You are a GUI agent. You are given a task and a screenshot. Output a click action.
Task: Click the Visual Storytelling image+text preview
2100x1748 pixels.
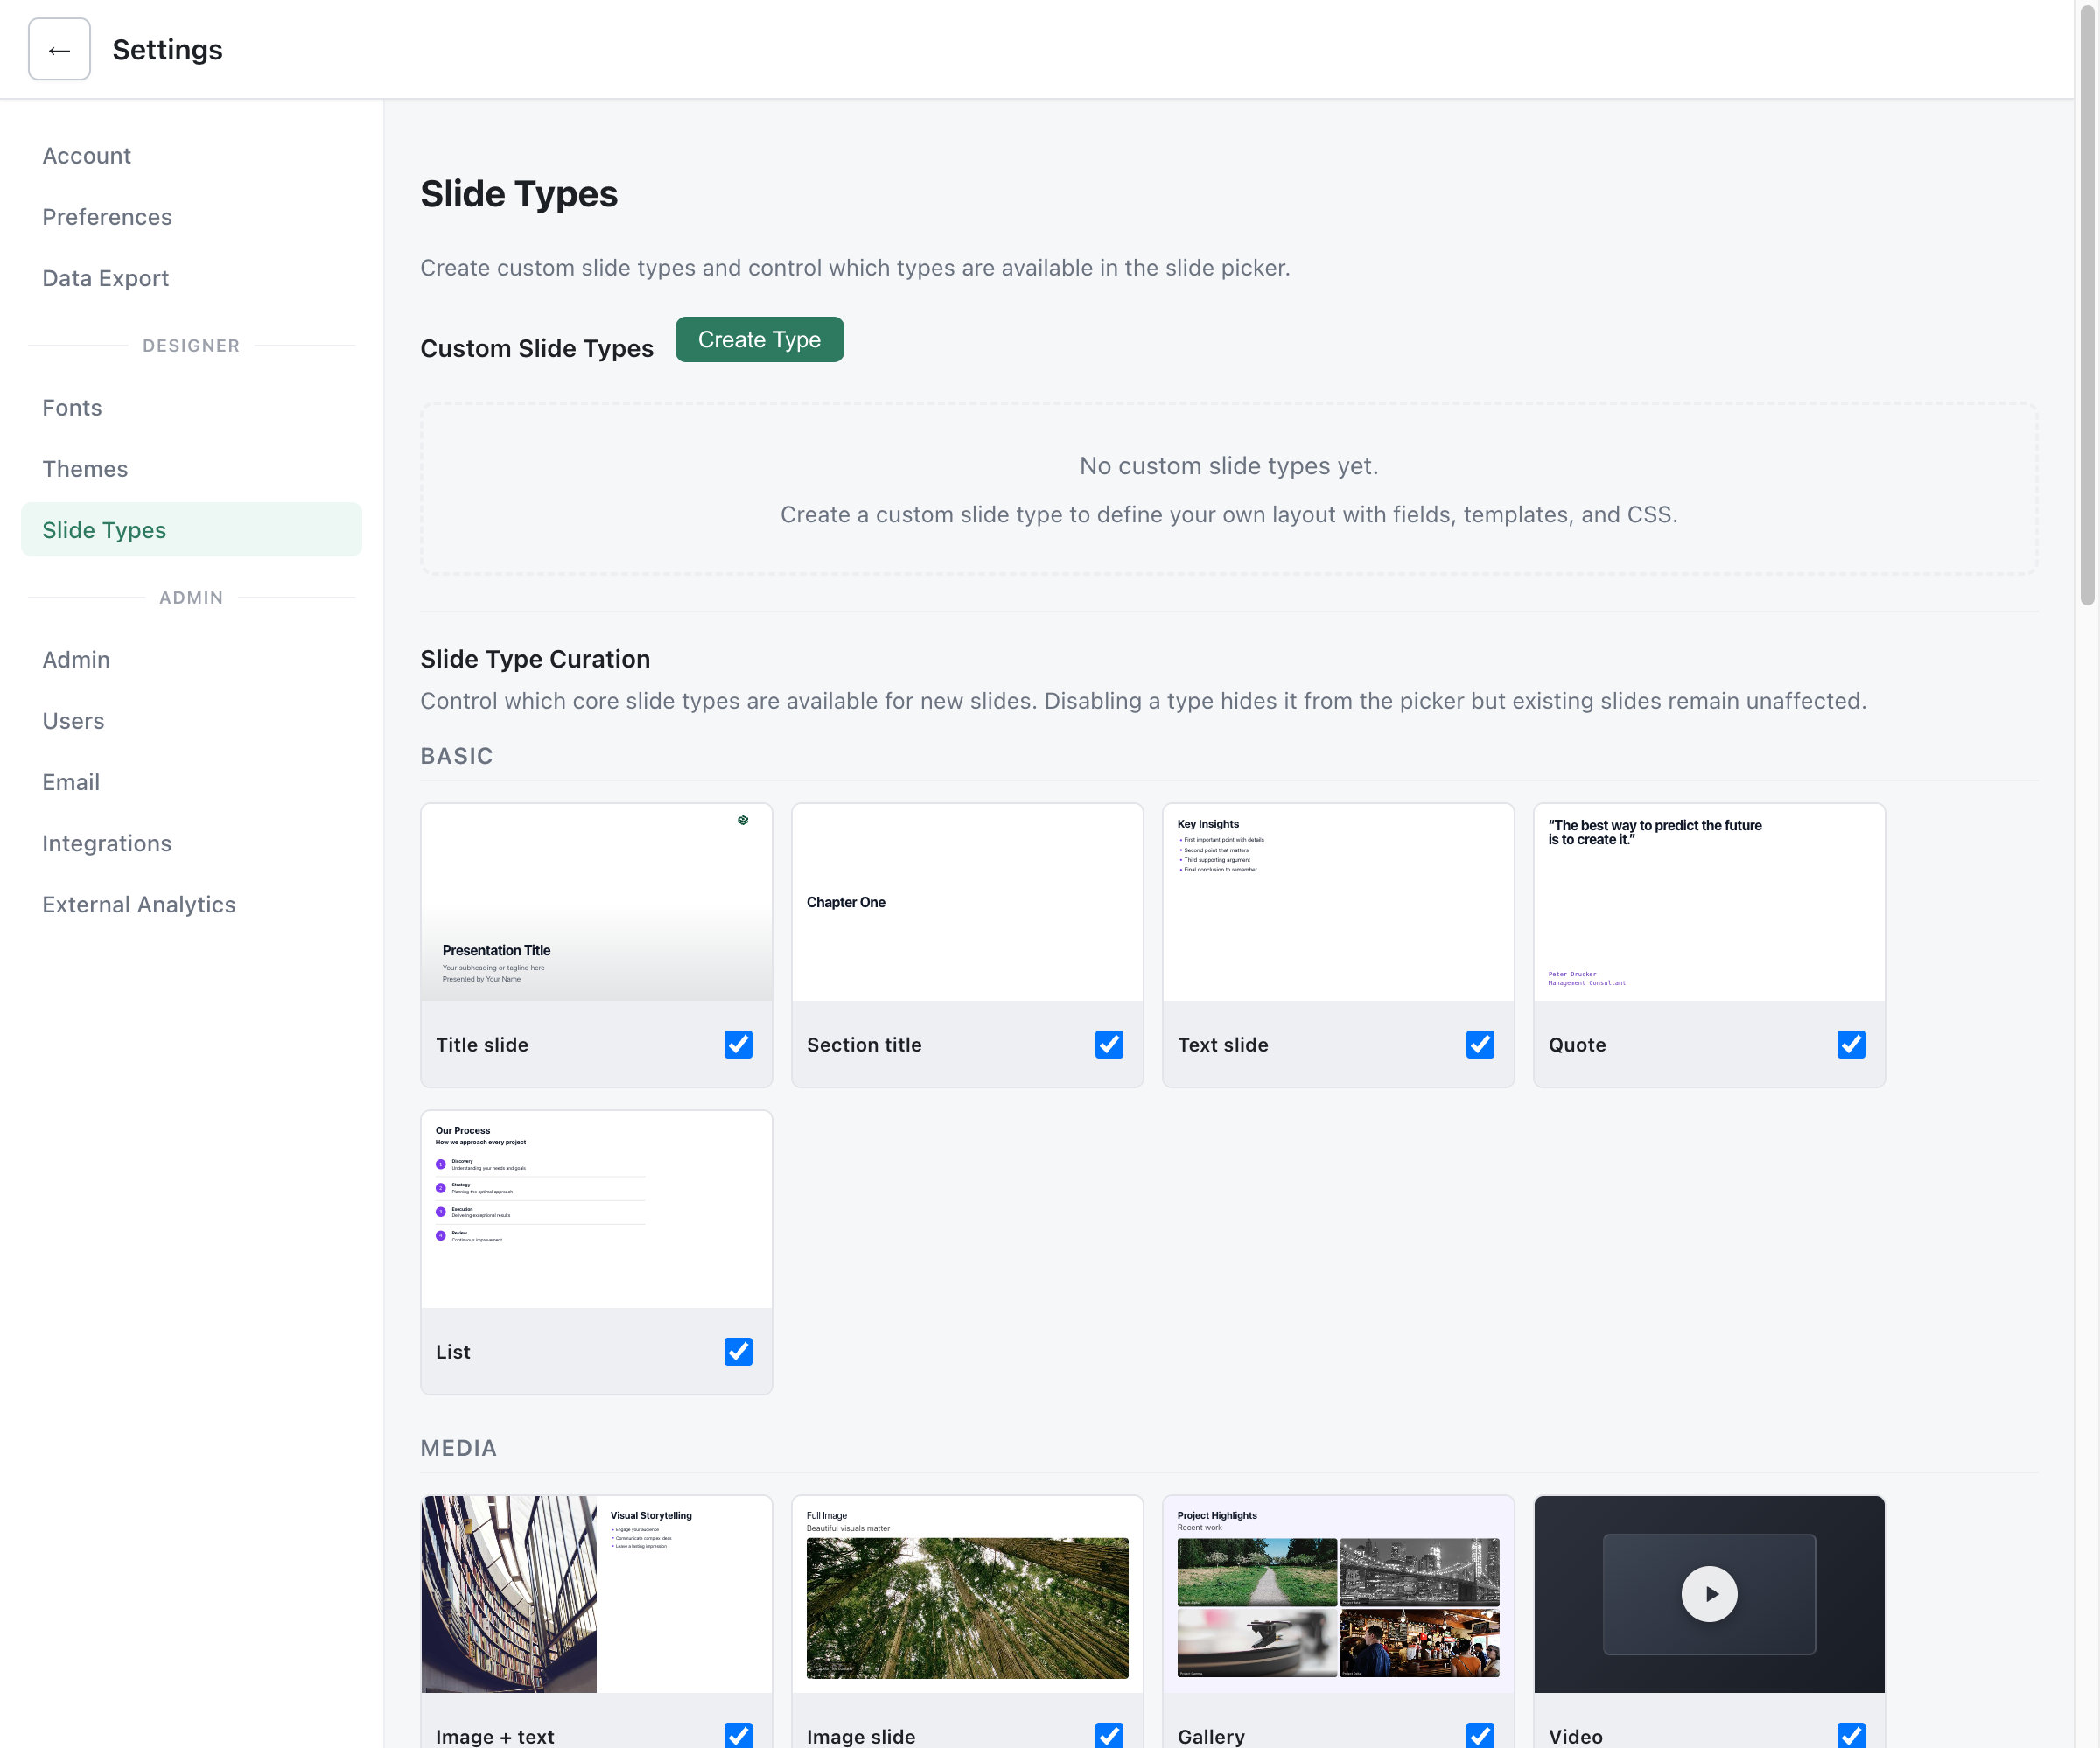click(597, 1594)
